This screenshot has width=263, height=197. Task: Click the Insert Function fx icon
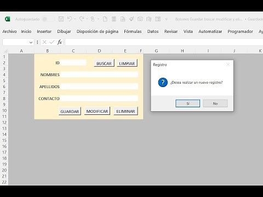tap(59, 42)
